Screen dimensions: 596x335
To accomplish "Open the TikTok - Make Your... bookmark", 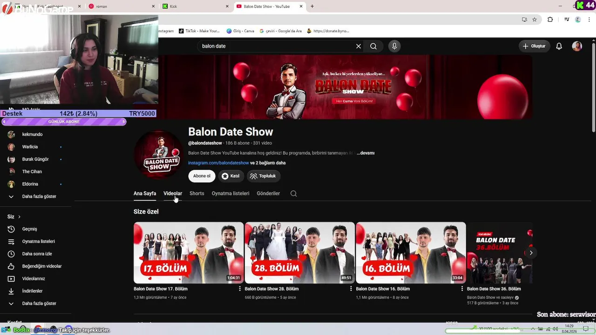I will pyautogui.click(x=199, y=31).
